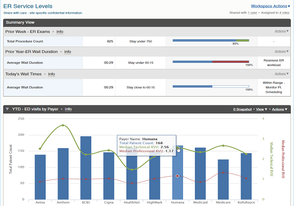The image size is (294, 206).
Task: Click the Medicare bar in chart
Action: 223,180
